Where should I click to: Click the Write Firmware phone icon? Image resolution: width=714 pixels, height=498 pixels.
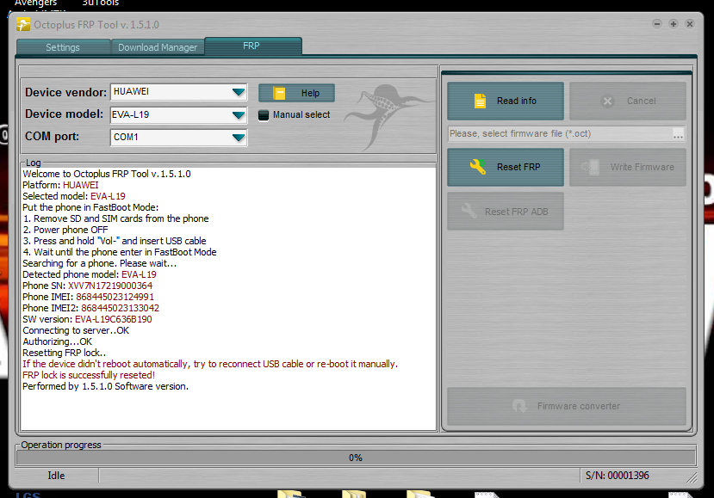(x=590, y=167)
